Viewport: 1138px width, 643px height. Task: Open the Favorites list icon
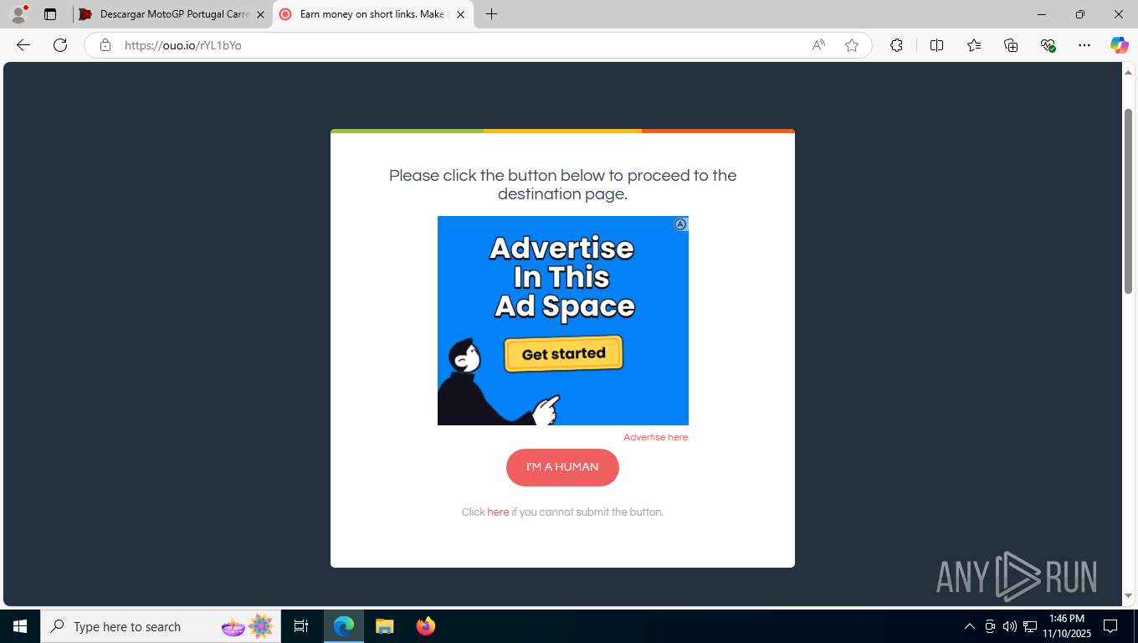[974, 45]
